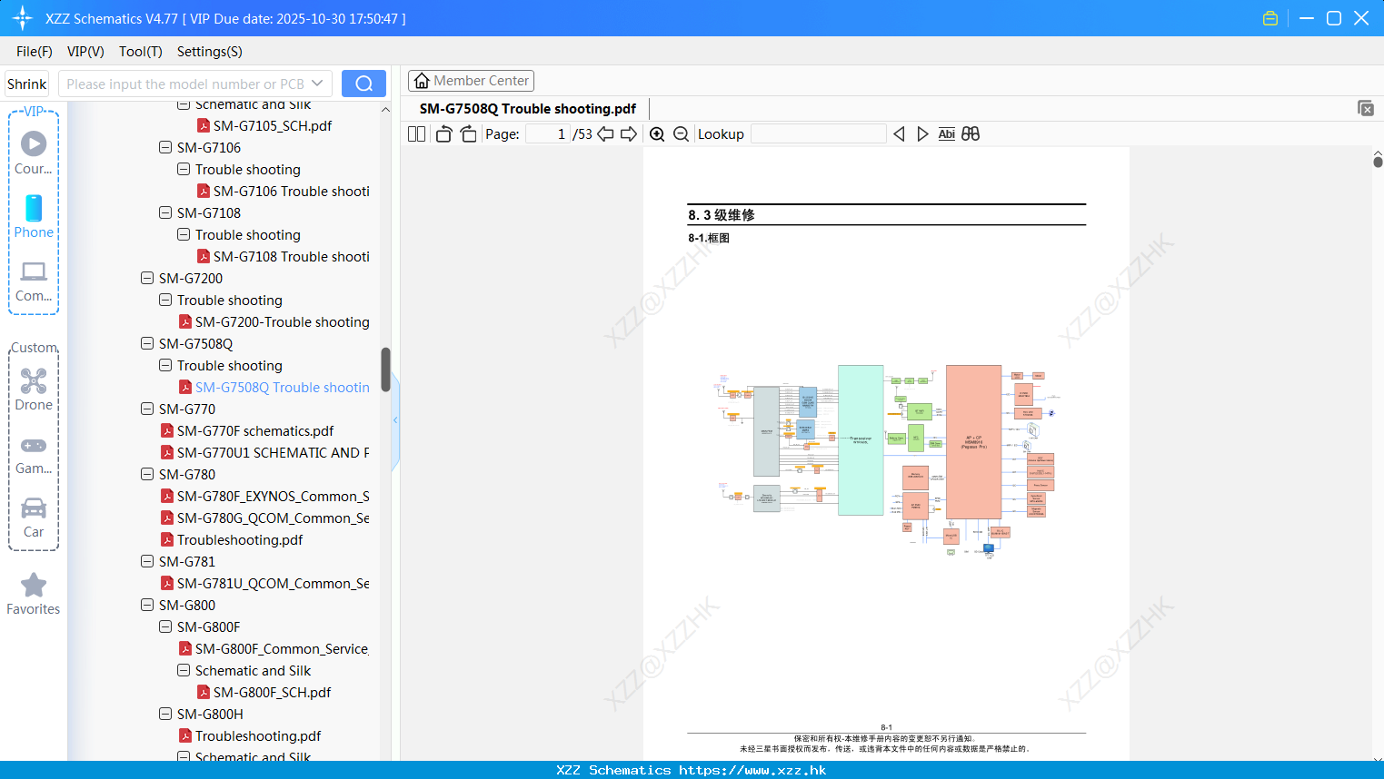
Task: Open SM-G7200-Trouble shooting file
Action: (x=274, y=321)
